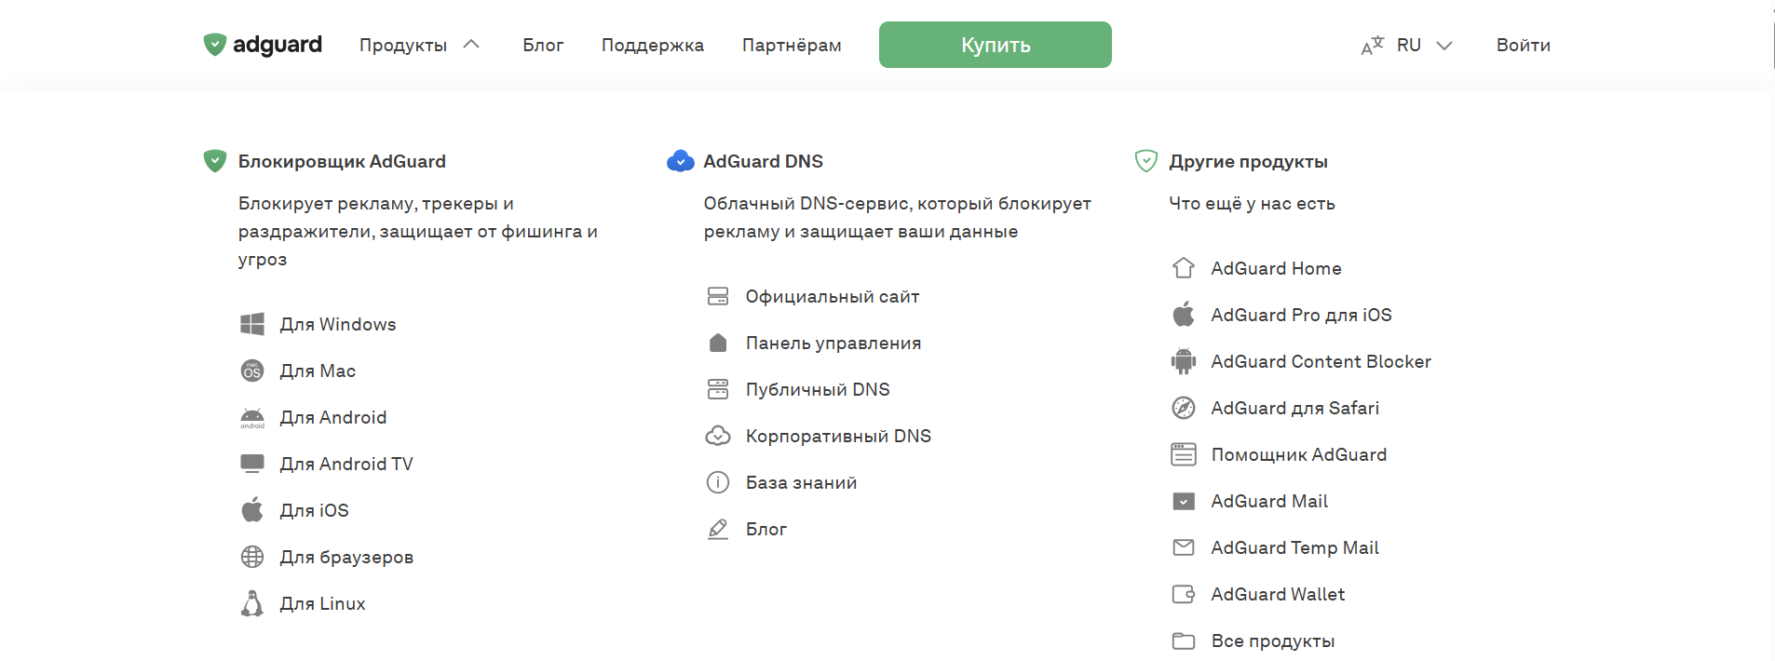Image resolution: width=1775 pixels, height=661 pixels.
Task: Open the Для браузеров link
Action: (x=346, y=557)
